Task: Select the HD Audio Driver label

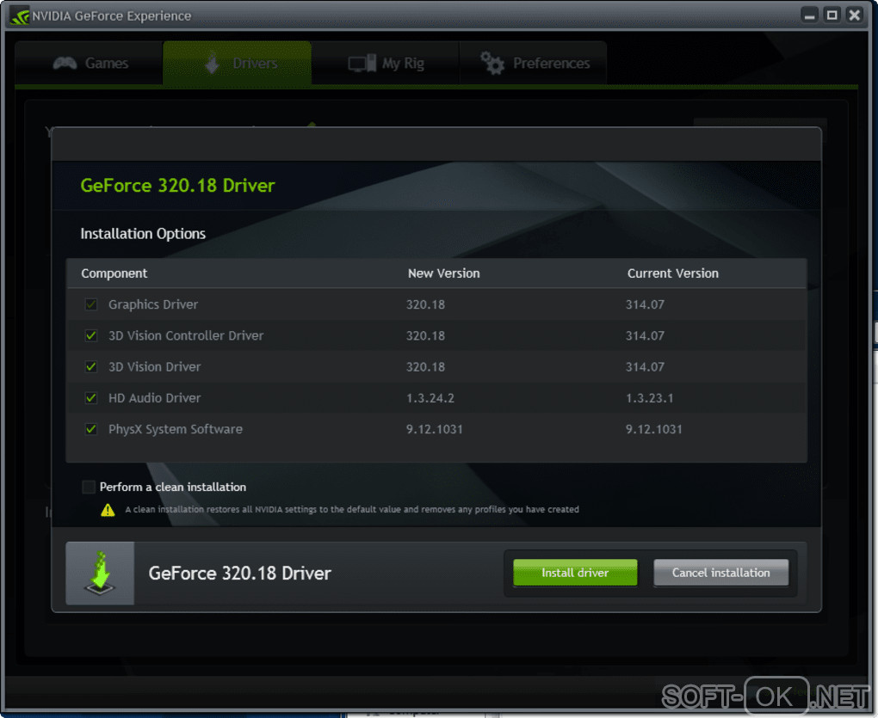Action: 155,398
